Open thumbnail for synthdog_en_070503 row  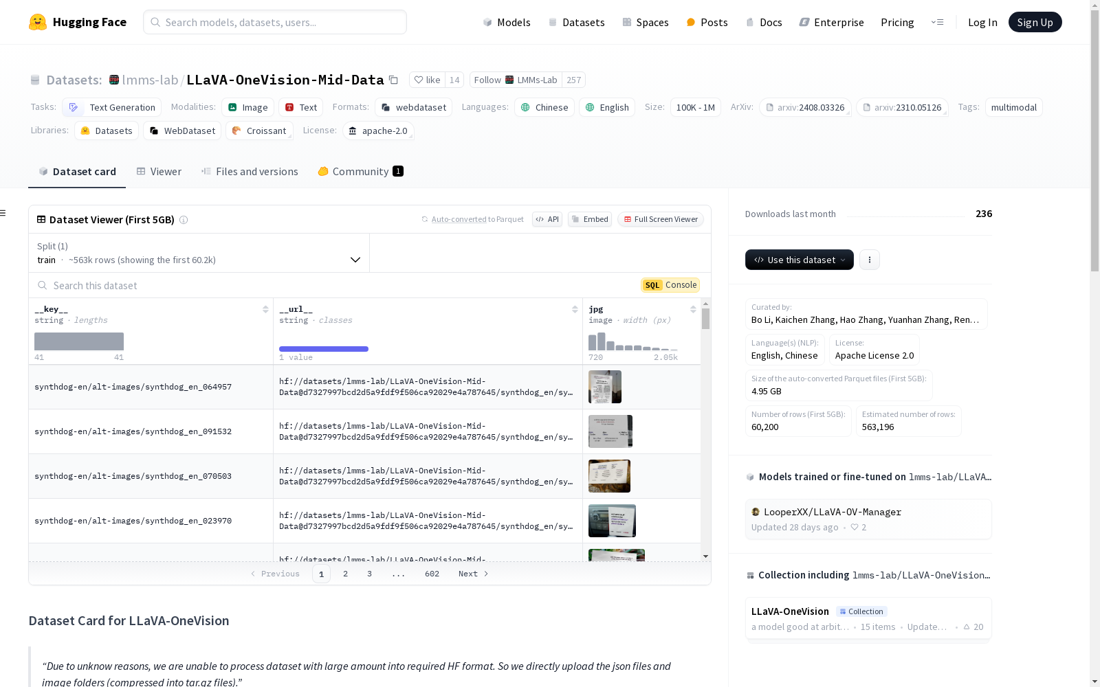click(609, 476)
